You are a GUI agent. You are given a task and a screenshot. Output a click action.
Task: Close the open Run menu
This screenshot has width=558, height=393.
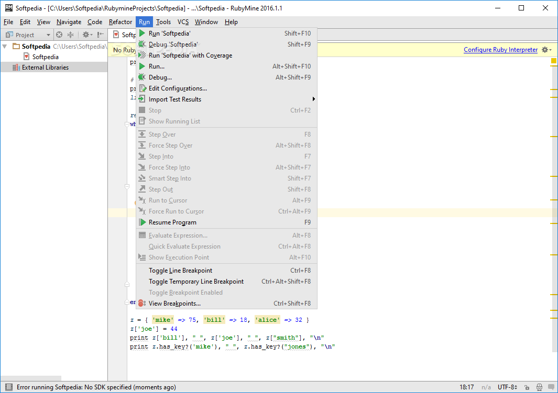click(x=144, y=22)
